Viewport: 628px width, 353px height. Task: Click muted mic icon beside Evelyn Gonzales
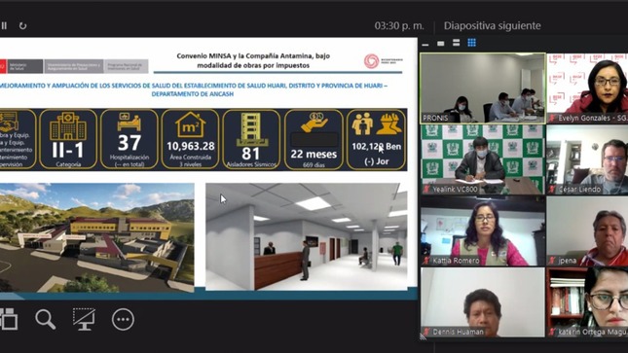pos(553,118)
